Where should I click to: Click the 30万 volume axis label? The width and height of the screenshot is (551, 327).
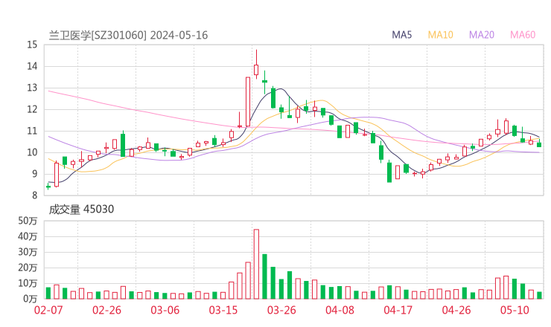(28, 252)
